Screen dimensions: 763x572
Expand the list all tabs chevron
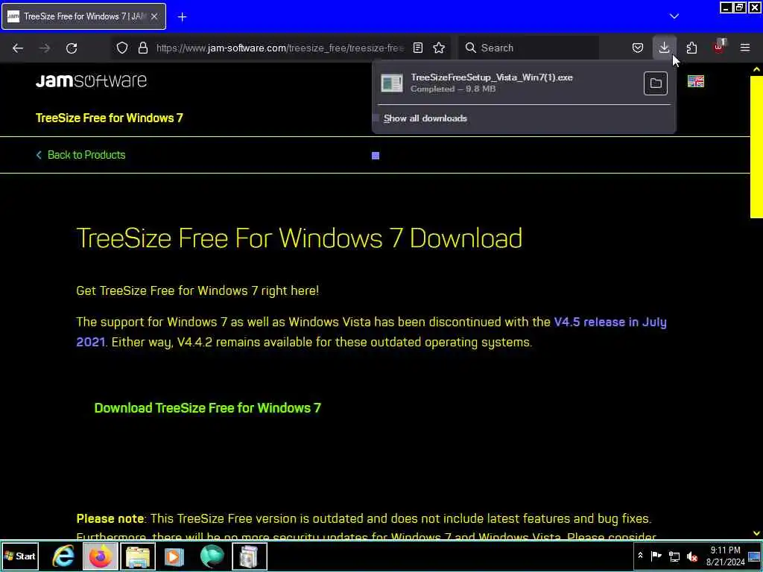[x=674, y=16]
